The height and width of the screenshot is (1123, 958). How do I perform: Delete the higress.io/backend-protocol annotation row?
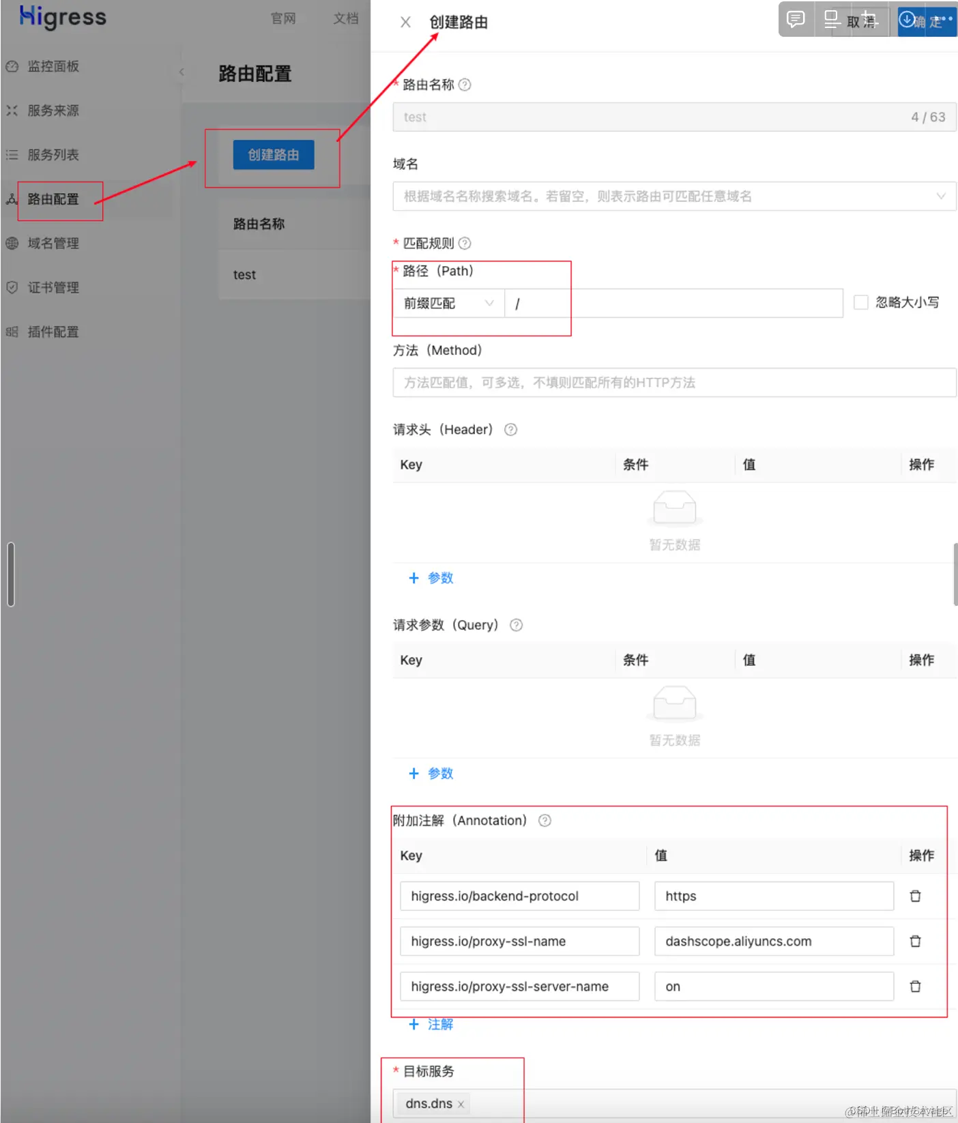pyautogui.click(x=916, y=896)
